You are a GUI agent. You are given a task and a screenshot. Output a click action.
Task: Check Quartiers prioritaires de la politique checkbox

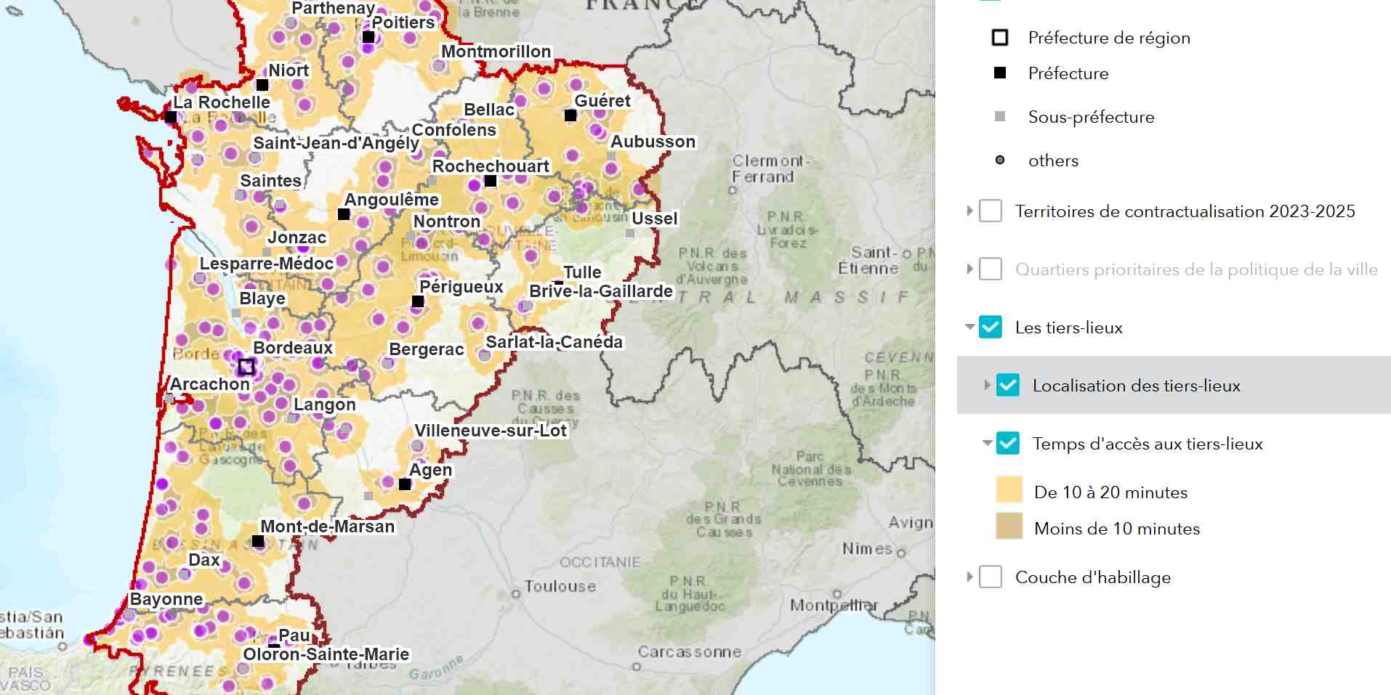[x=991, y=269]
